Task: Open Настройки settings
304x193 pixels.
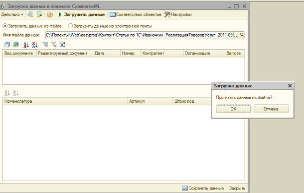Action: click(178, 14)
